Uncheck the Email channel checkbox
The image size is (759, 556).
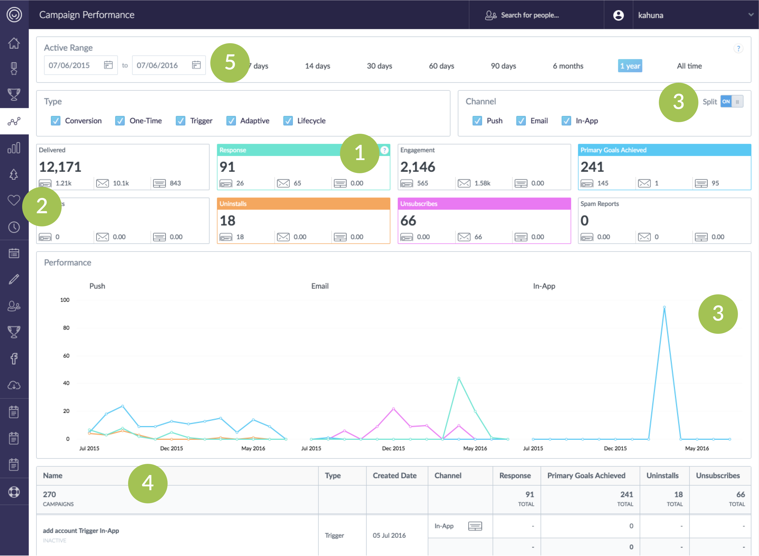coord(521,121)
